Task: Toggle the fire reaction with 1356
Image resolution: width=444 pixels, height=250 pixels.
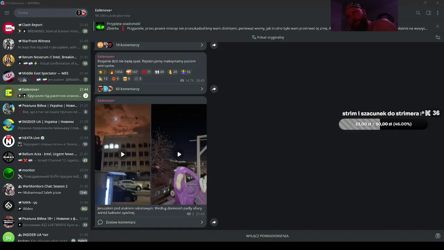Action: tap(116, 72)
